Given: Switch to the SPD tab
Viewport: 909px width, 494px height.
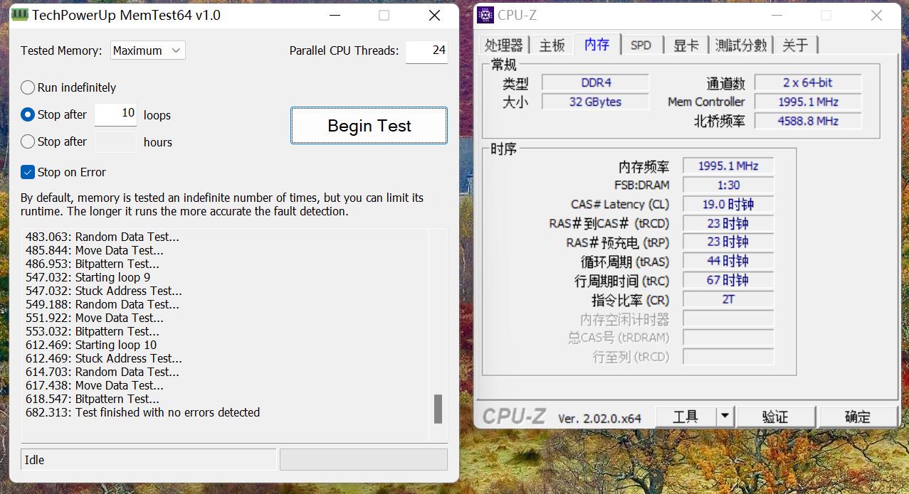Looking at the screenshot, I should [x=641, y=45].
